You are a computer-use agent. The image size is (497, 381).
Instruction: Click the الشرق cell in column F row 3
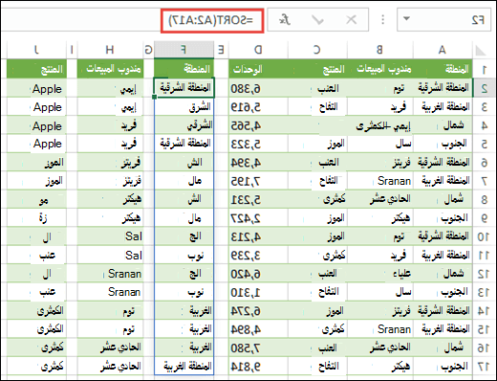pos(184,107)
